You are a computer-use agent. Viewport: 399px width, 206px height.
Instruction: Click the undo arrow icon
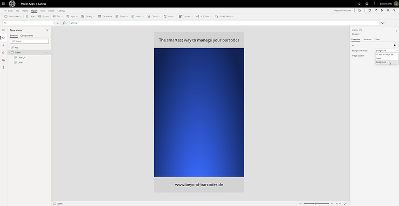[369, 10]
